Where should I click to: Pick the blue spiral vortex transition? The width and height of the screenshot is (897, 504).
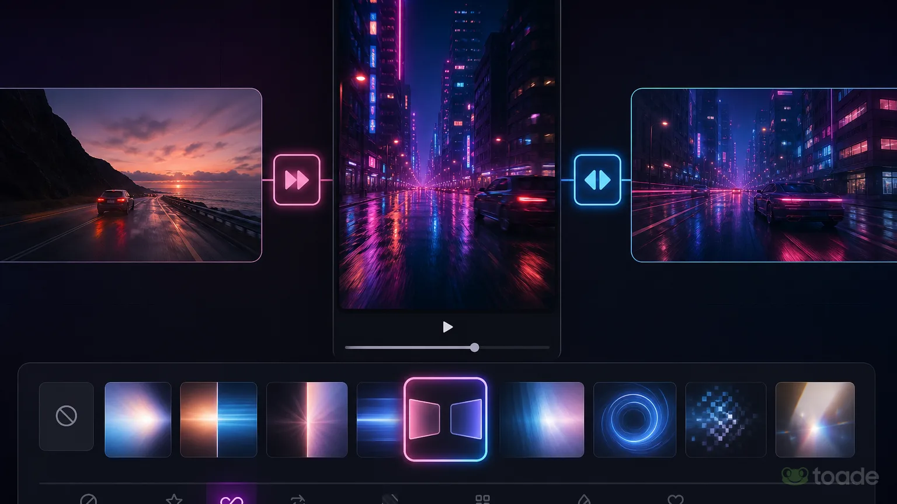coord(635,419)
